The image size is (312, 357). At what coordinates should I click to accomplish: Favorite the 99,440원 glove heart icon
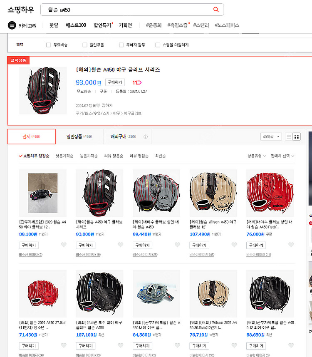[x=178, y=245]
